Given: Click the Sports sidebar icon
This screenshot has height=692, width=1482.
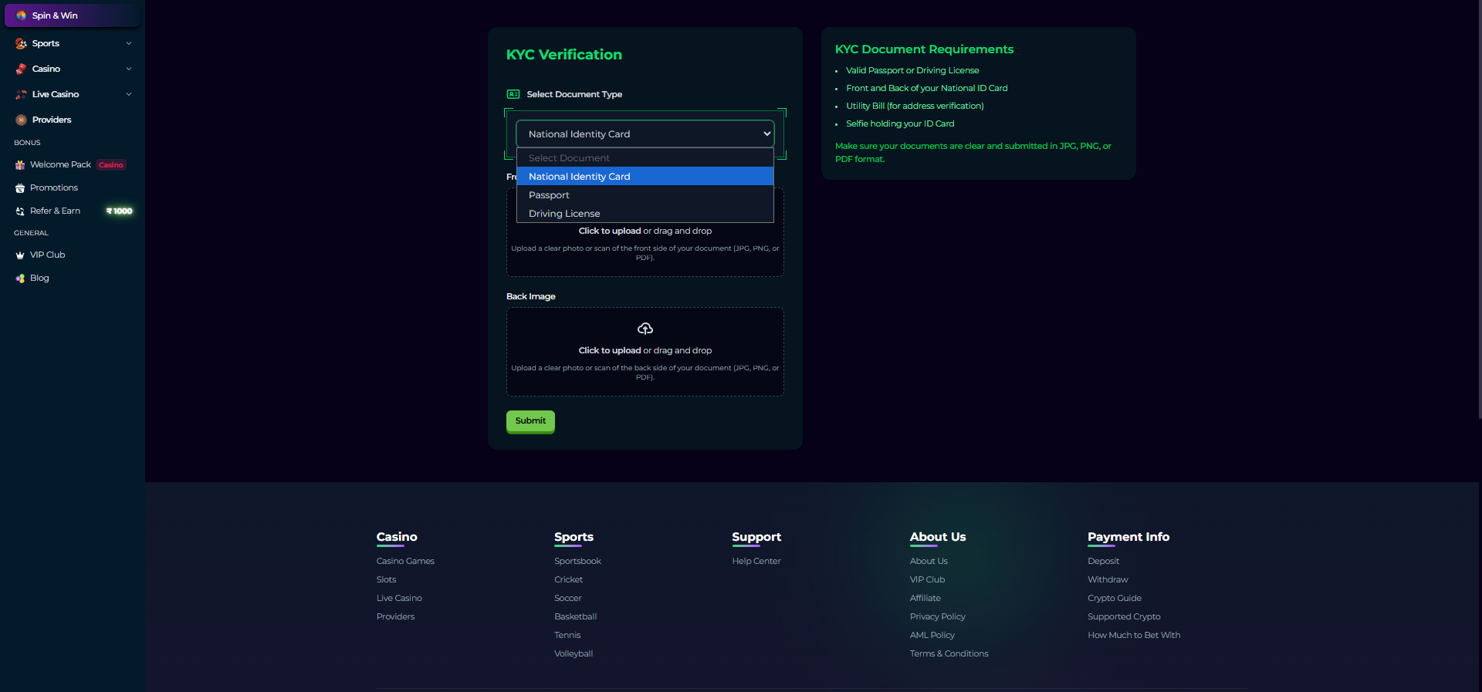Looking at the screenshot, I should coord(21,44).
